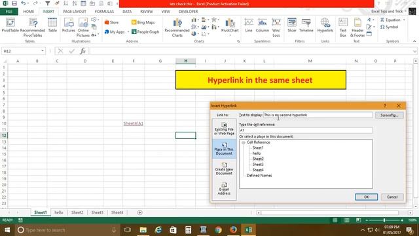
Task: Click the zoom in plus button
Action: click(402, 220)
